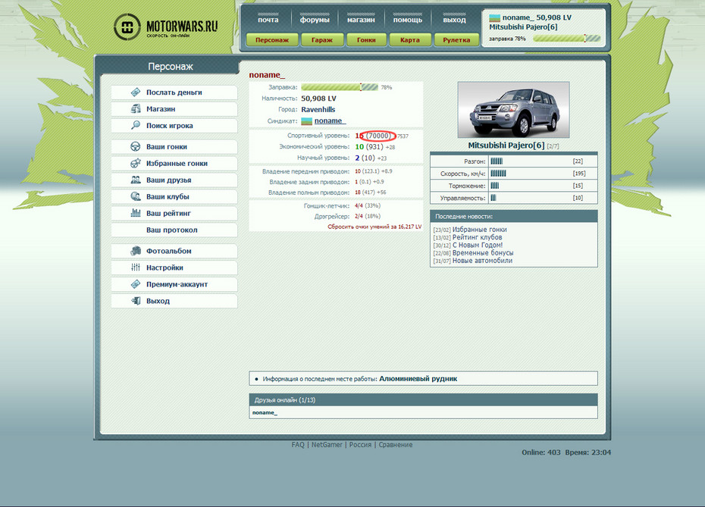
Task: Open the С Новым Годом! news item
Action: point(478,245)
